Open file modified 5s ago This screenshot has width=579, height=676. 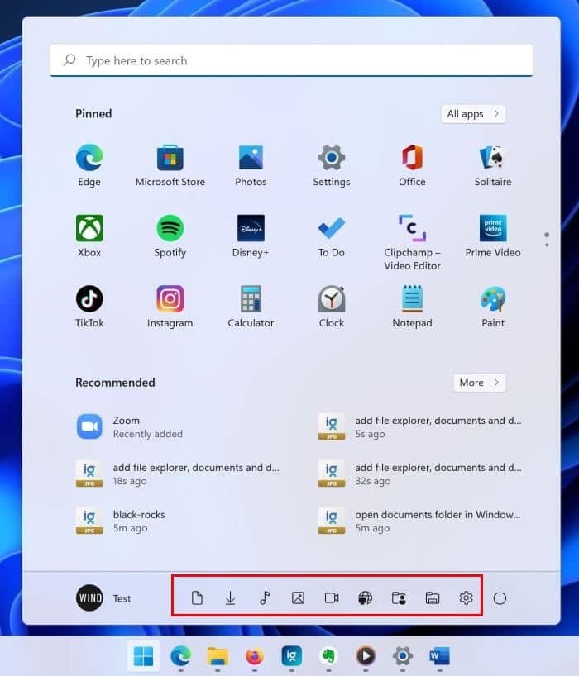tap(419, 426)
